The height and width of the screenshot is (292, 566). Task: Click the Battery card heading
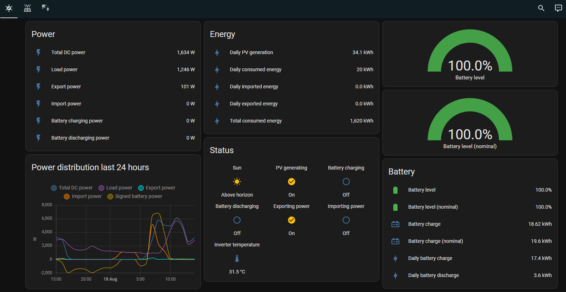pos(401,172)
